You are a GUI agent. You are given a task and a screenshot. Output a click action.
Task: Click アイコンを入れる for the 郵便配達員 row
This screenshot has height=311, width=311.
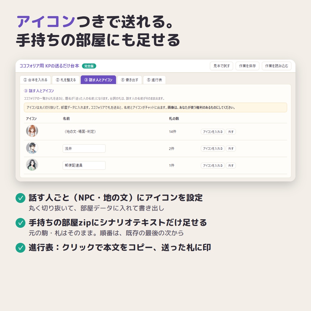click(x=213, y=166)
